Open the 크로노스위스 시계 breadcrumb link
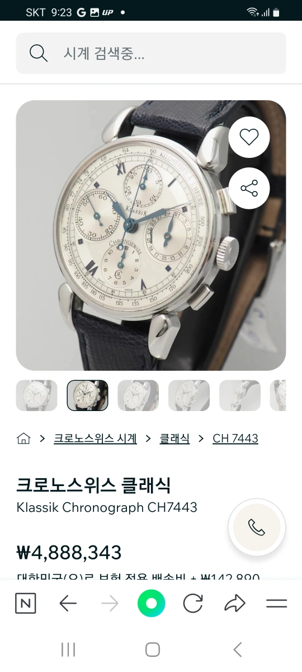 coord(95,438)
